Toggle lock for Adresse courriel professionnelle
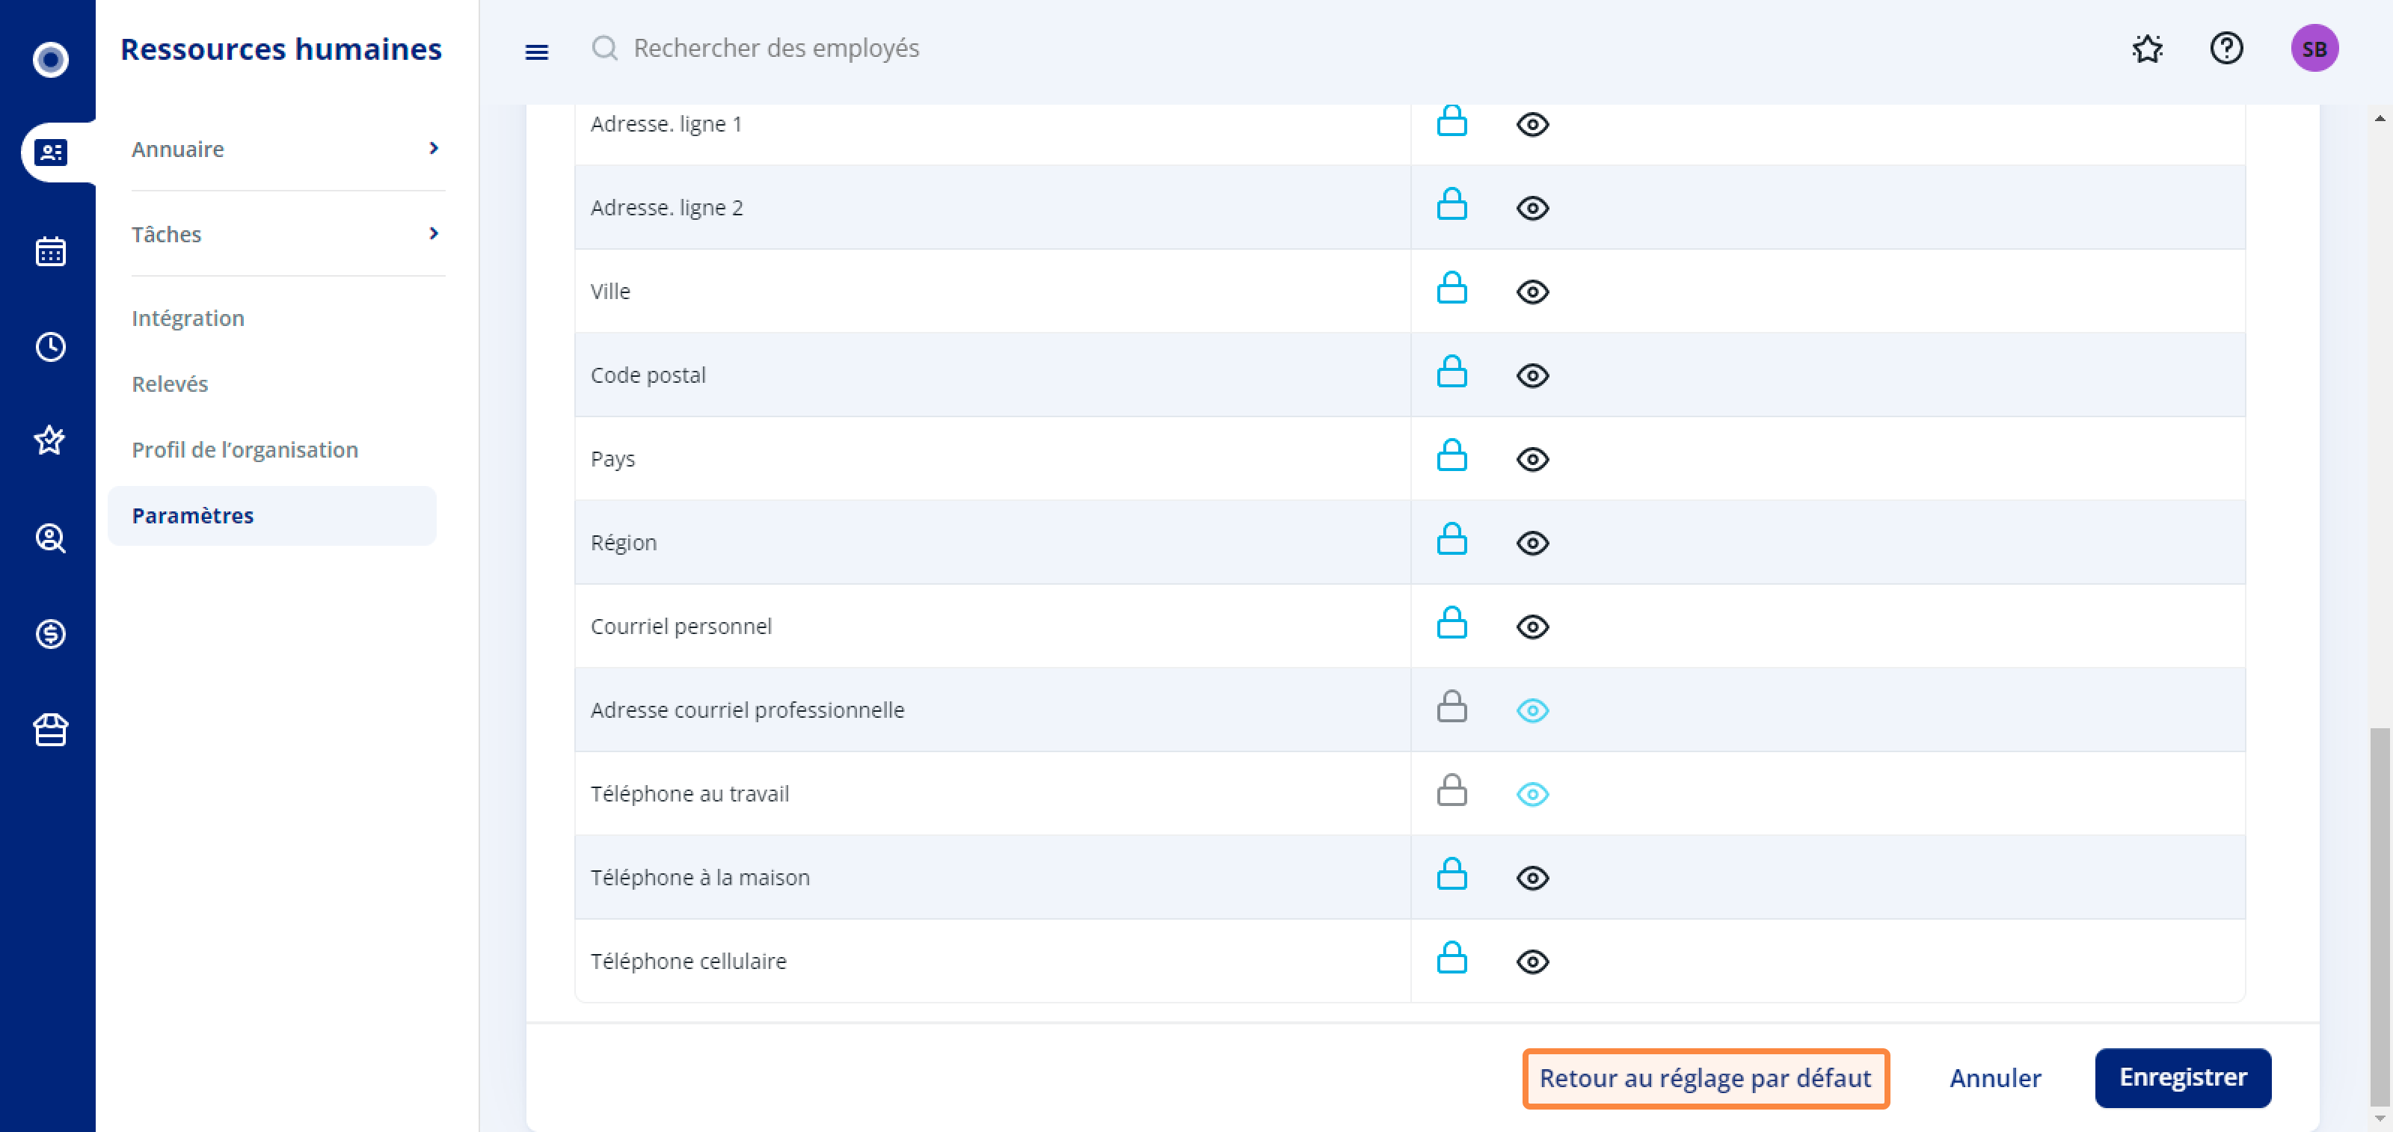Image resolution: width=2393 pixels, height=1132 pixels. coord(1451,707)
